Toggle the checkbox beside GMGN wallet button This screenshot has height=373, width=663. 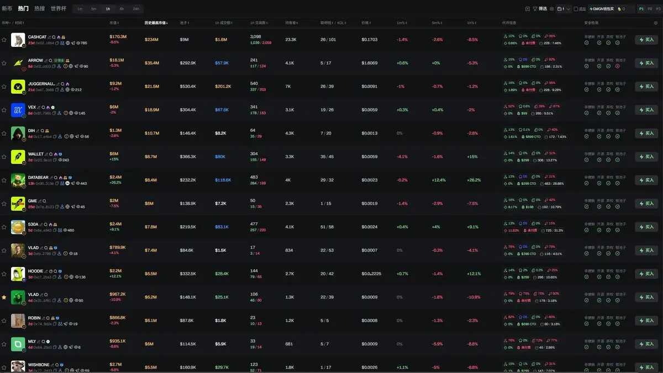pyautogui.click(x=576, y=9)
